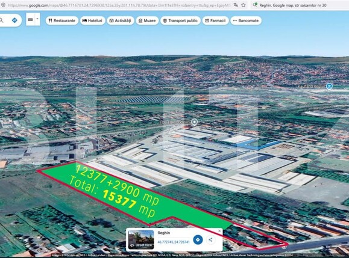Click the search magnifier icon
The image size is (349, 258).
[2, 20]
